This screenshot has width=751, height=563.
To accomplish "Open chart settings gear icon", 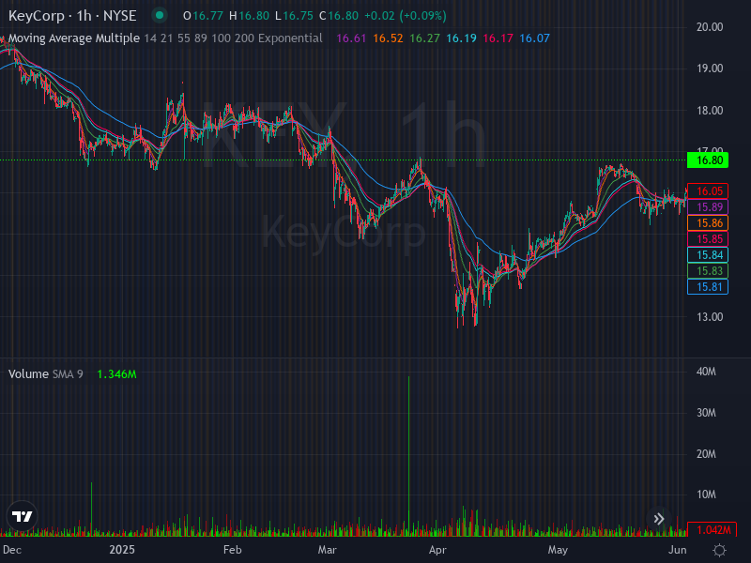I will coord(719,550).
